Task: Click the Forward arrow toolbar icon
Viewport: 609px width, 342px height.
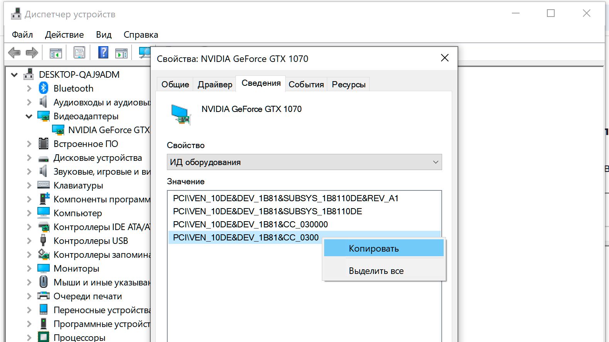Action: pos(32,52)
